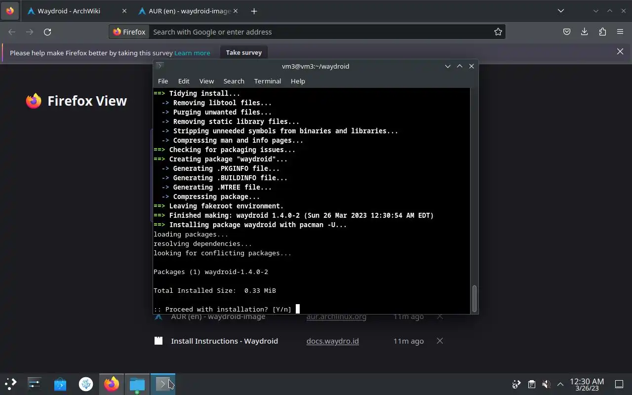632x395 pixels.
Task: Click the Firefox identity icon in address bar
Action: click(129, 32)
